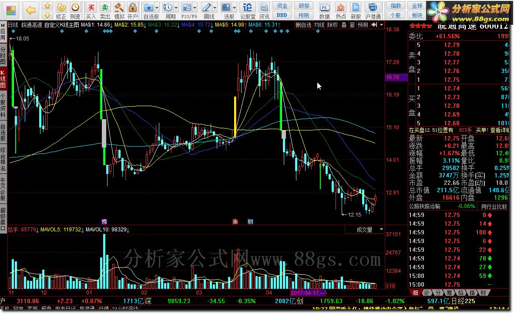Toggle the 窗 window option
The width and height of the screenshot is (514, 314).
click(x=352, y=25)
